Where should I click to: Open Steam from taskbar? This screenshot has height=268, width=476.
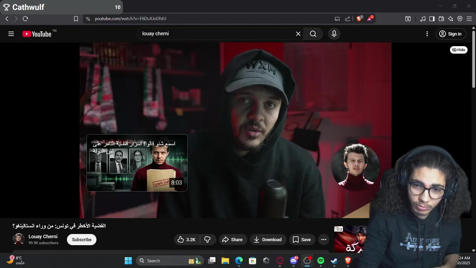334,261
